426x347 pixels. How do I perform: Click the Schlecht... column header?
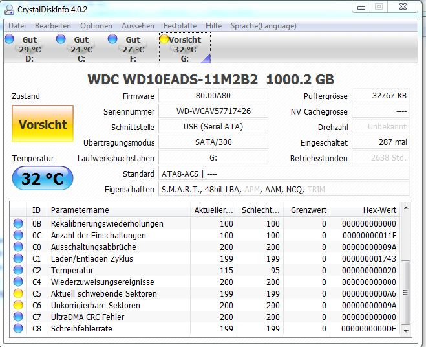(x=261, y=210)
